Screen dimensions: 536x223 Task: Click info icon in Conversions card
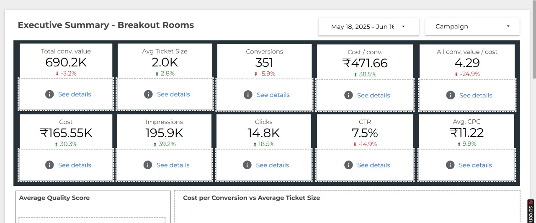coord(248,95)
